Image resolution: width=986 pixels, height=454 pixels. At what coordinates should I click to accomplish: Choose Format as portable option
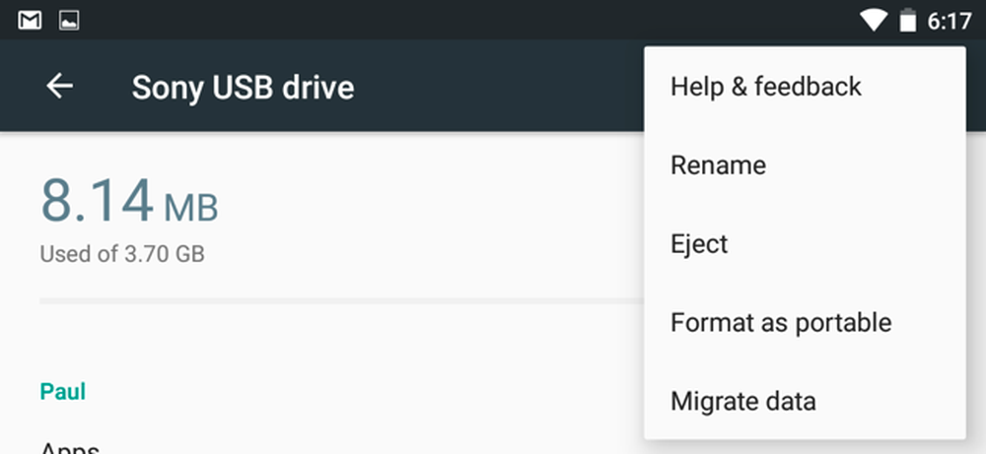tap(805, 322)
